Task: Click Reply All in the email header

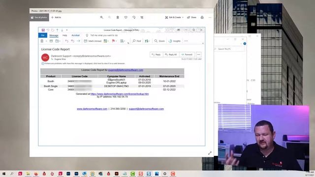Action: click(x=171, y=55)
